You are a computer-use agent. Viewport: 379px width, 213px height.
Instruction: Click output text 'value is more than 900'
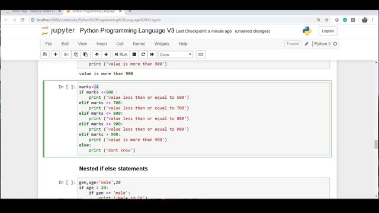106,73
